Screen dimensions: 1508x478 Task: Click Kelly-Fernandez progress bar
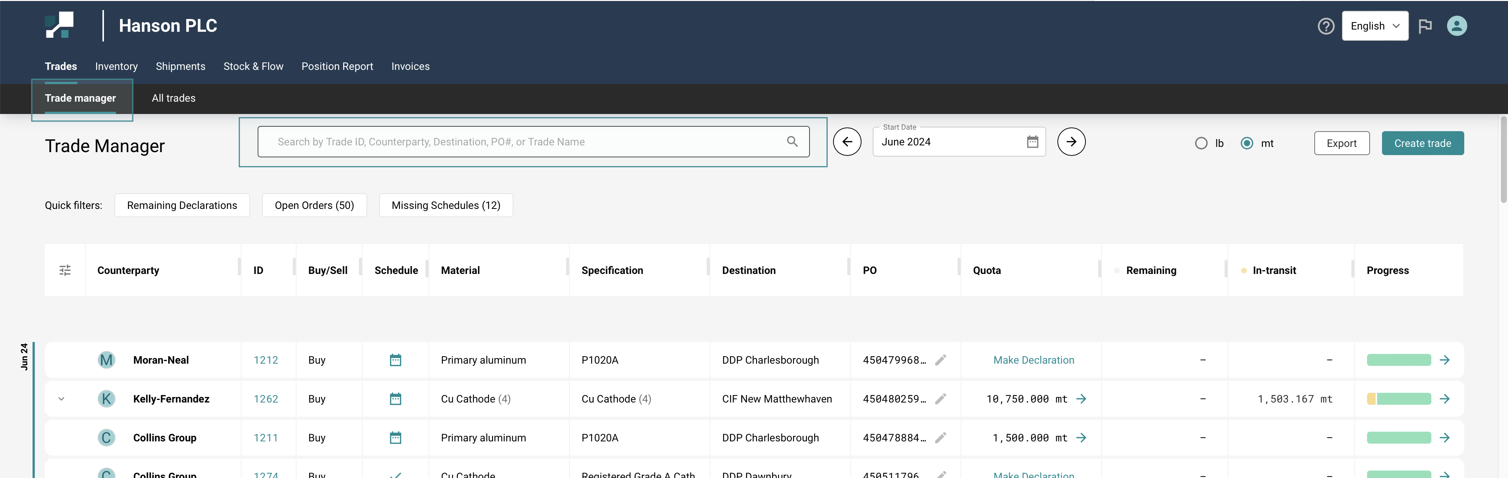[1398, 399]
